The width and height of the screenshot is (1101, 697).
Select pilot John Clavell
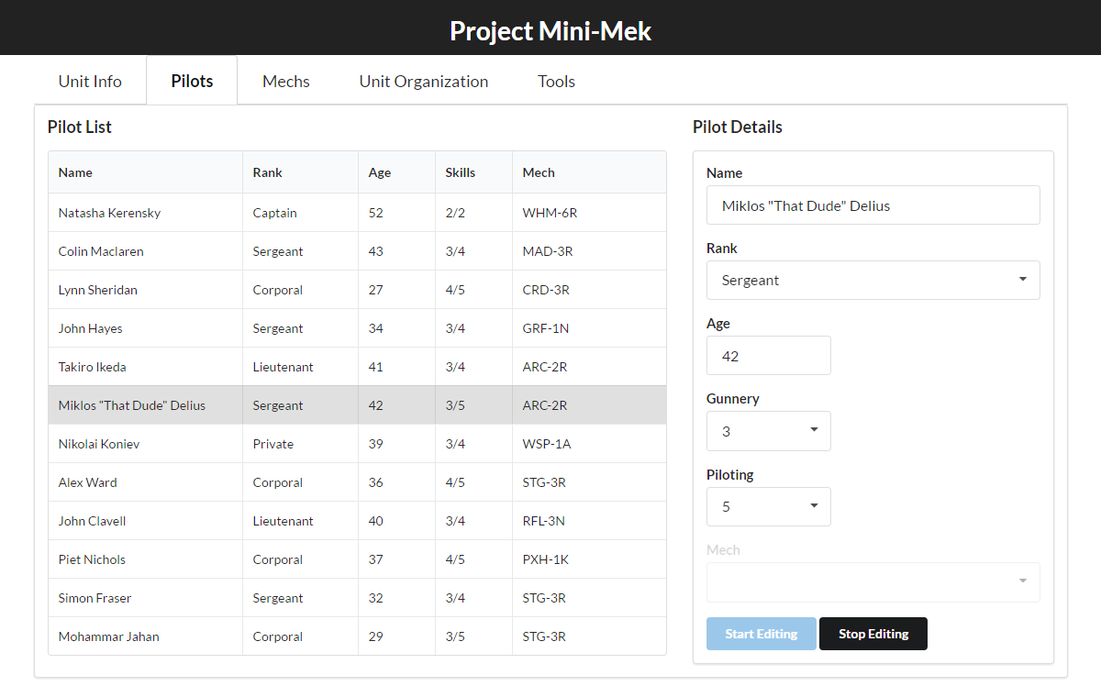[358, 521]
